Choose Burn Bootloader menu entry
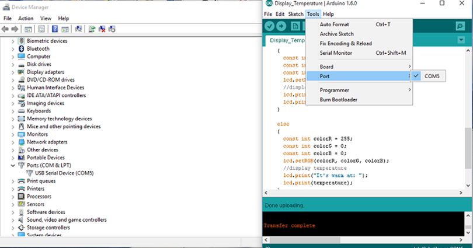 tap(359, 100)
